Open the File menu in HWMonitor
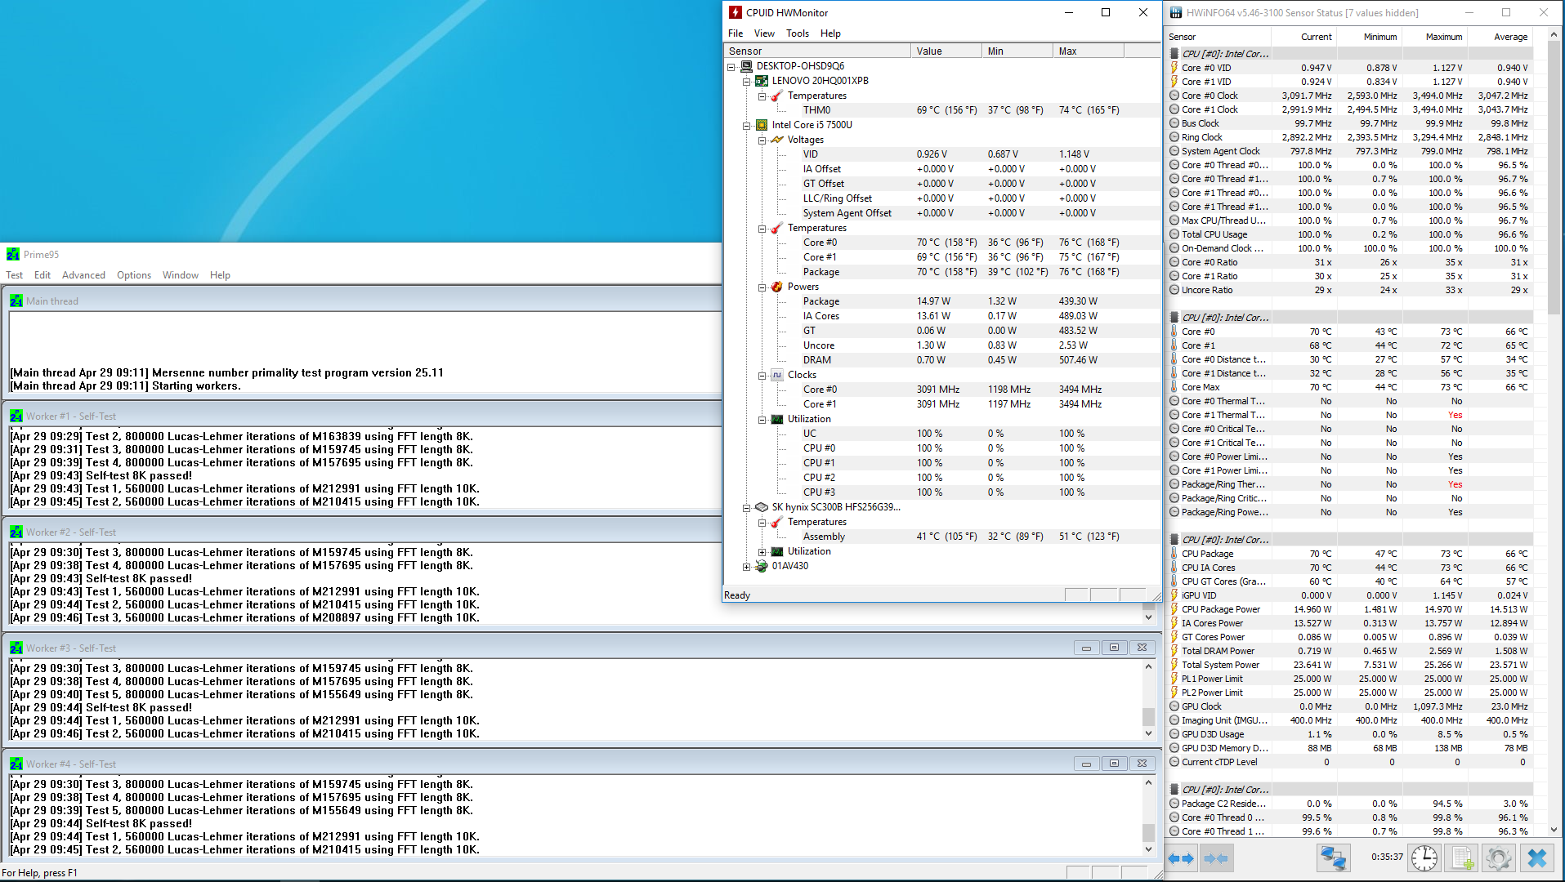The height and width of the screenshot is (882, 1565). tap(736, 33)
